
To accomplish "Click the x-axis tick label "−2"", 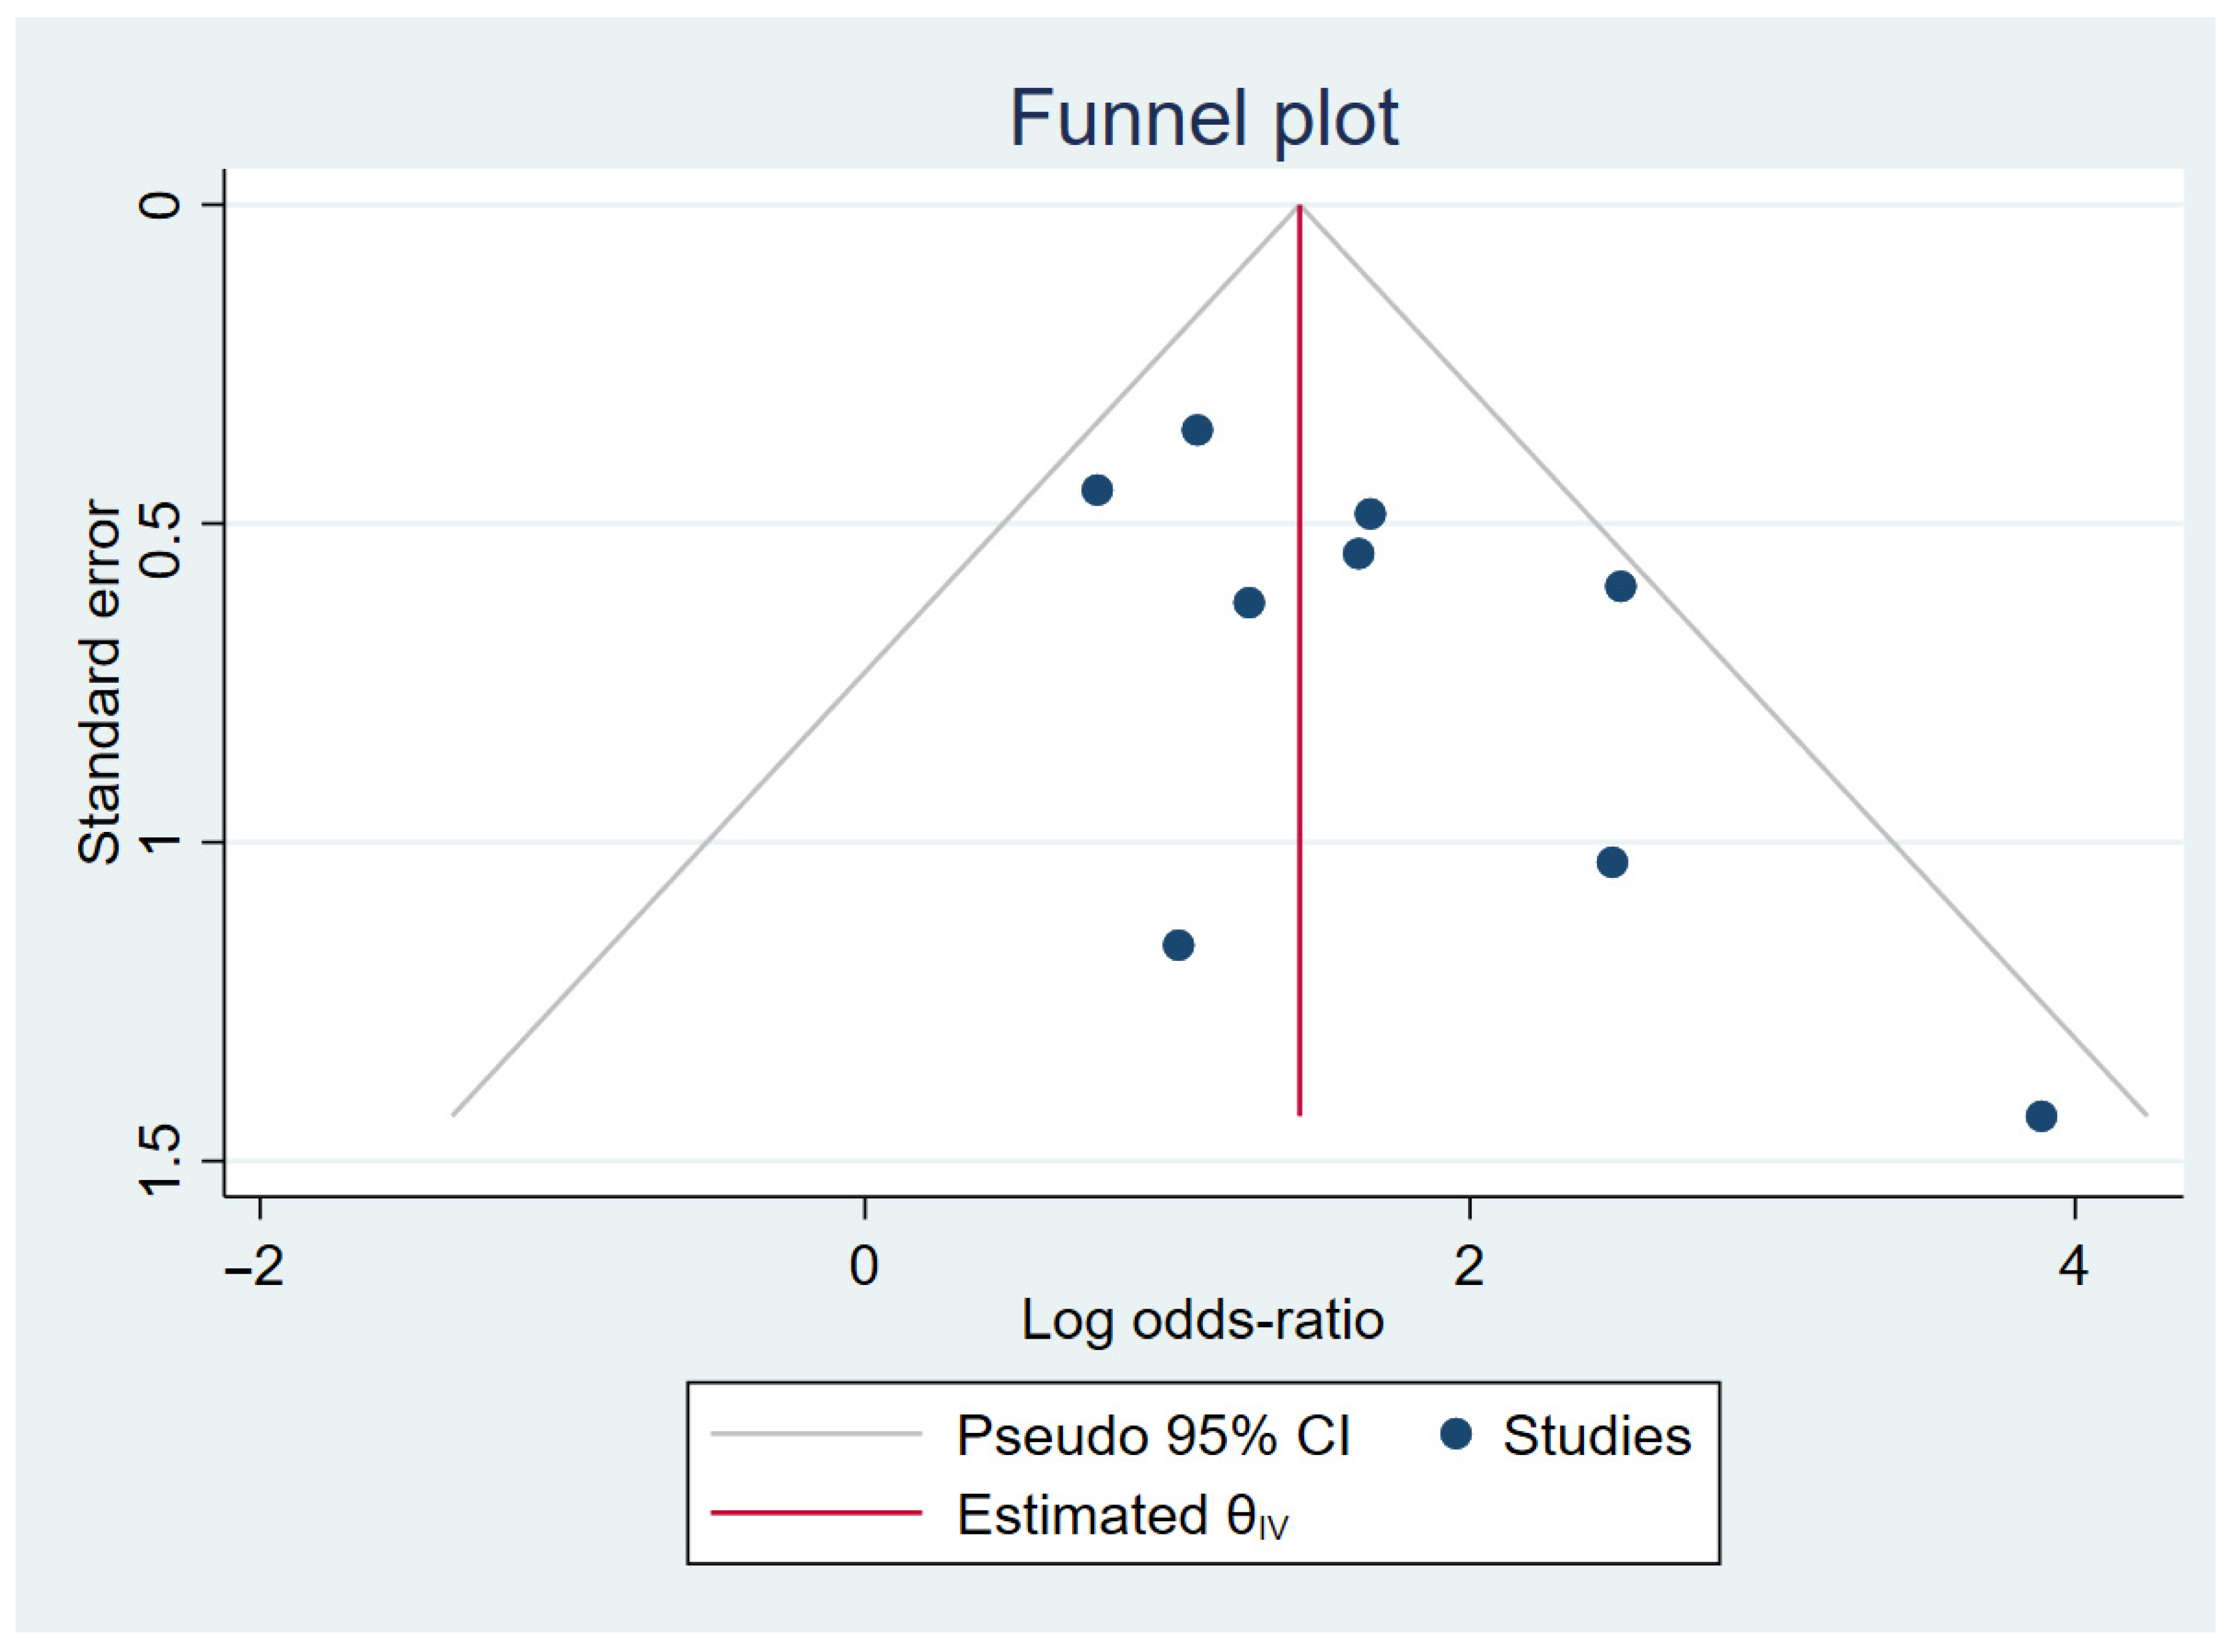I will [x=255, y=1266].
